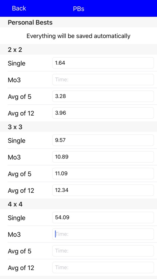157x279 pixels.
Task: Tap the Back button
Action: (x=19, y=8)
